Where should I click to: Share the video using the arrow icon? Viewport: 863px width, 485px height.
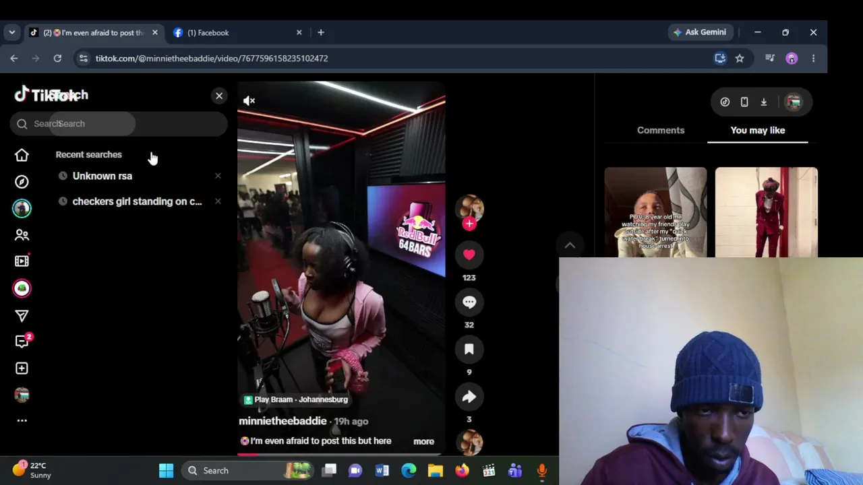click(469, 397)
